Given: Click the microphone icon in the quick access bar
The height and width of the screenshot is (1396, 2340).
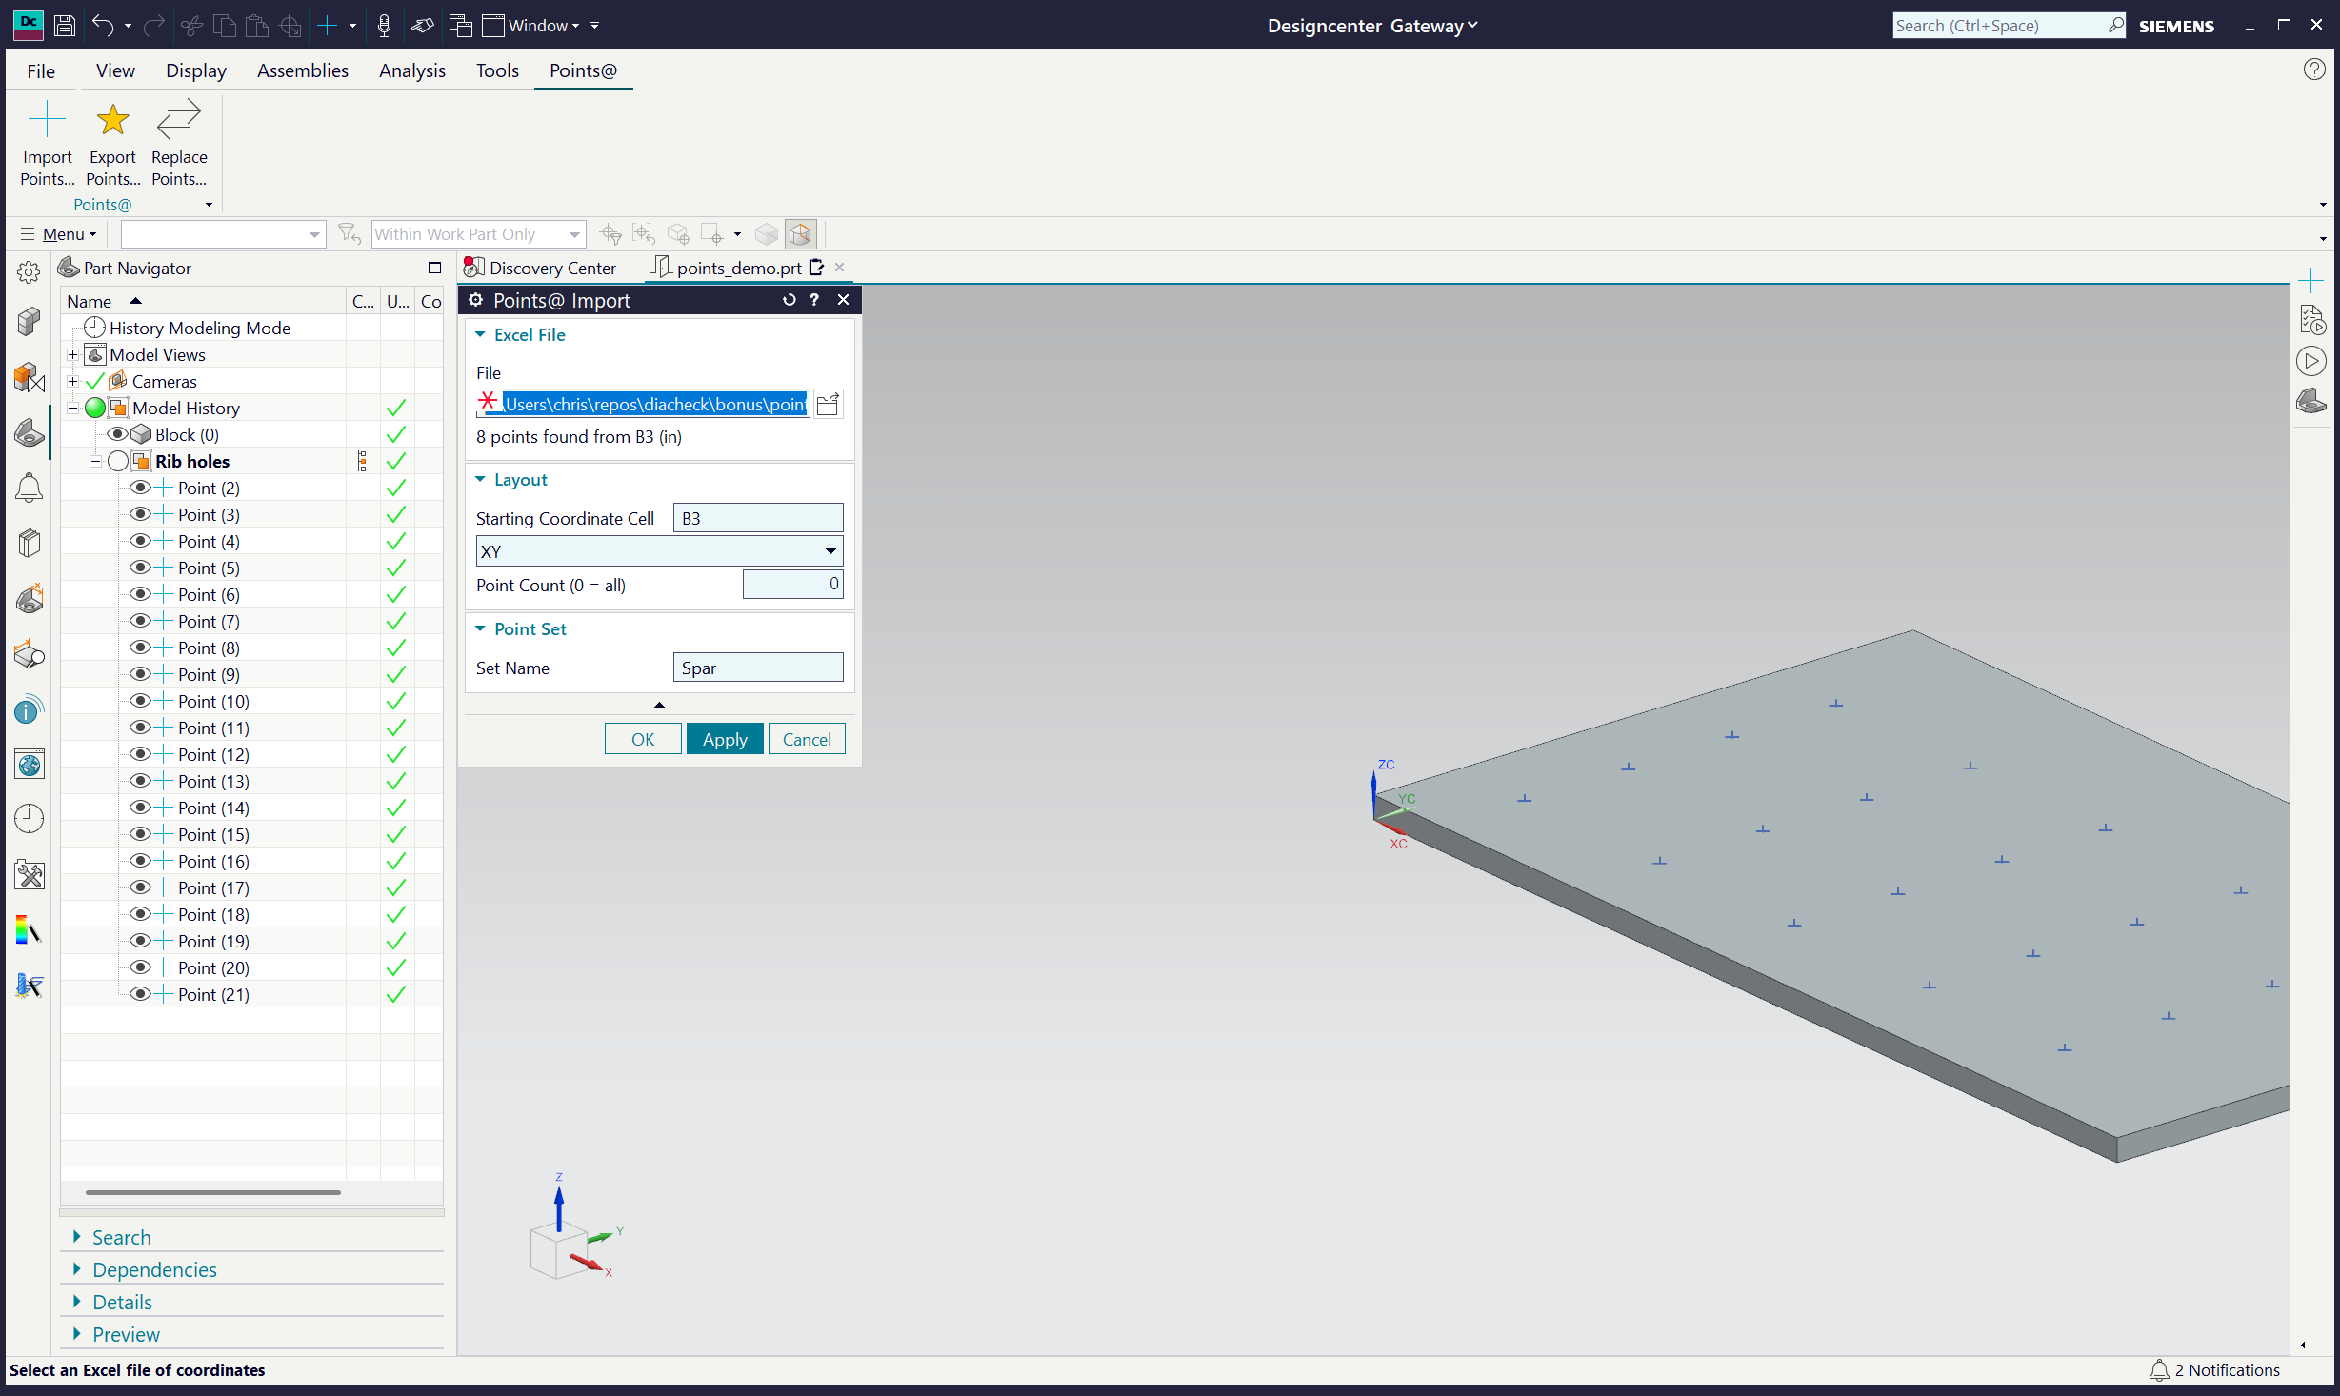Looking at the screenshot, I should point(384,25).
